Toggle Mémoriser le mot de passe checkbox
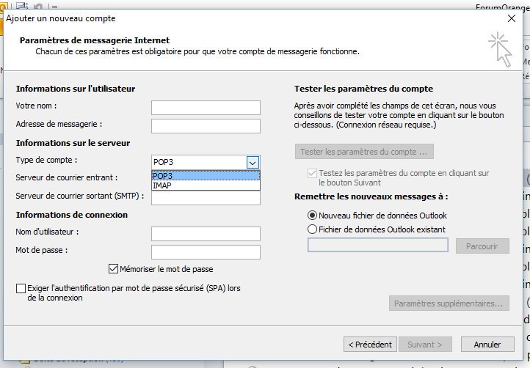Viewport: 530px width, 368px height. click(113, 269)
